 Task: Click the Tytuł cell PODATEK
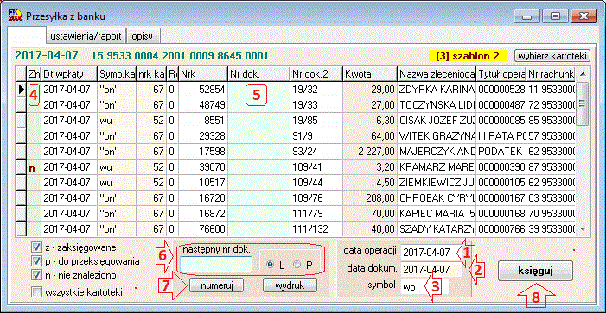[x=501, y=152]
